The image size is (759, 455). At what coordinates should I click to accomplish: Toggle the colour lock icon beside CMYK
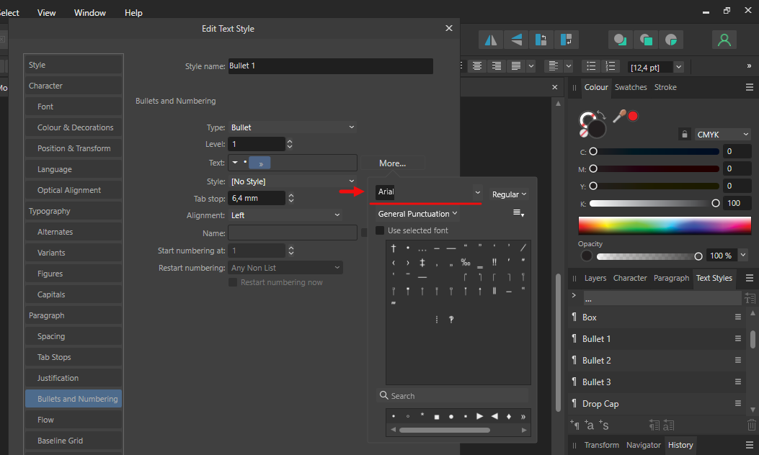click(683, 134)
